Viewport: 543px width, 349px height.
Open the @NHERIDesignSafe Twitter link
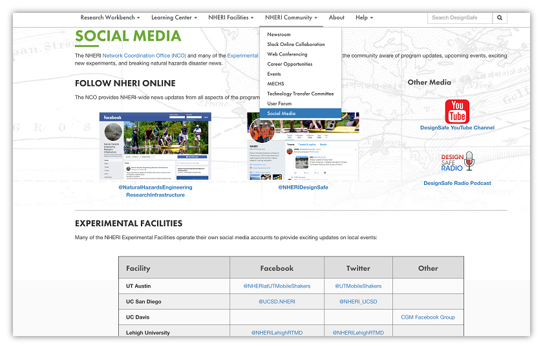pyautogui.click(x=303, y=187)
